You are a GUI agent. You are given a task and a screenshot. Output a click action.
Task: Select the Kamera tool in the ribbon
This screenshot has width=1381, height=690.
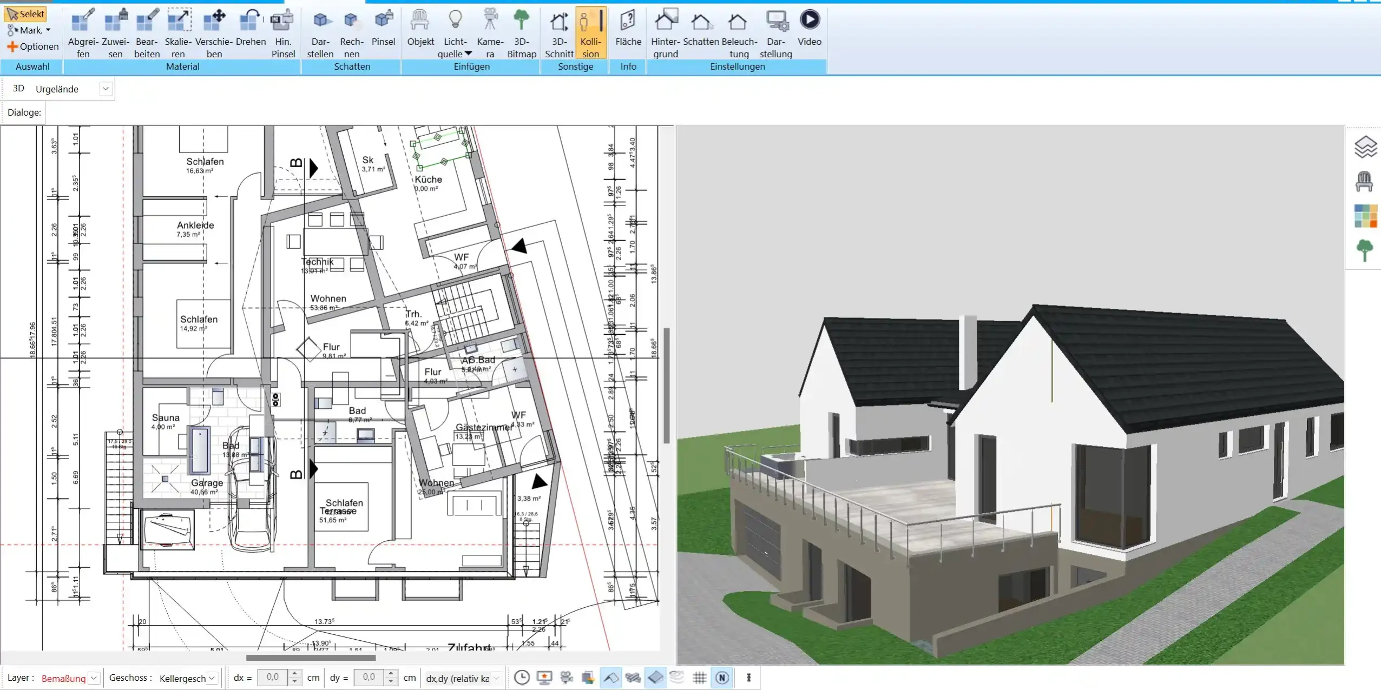point(490,32)
